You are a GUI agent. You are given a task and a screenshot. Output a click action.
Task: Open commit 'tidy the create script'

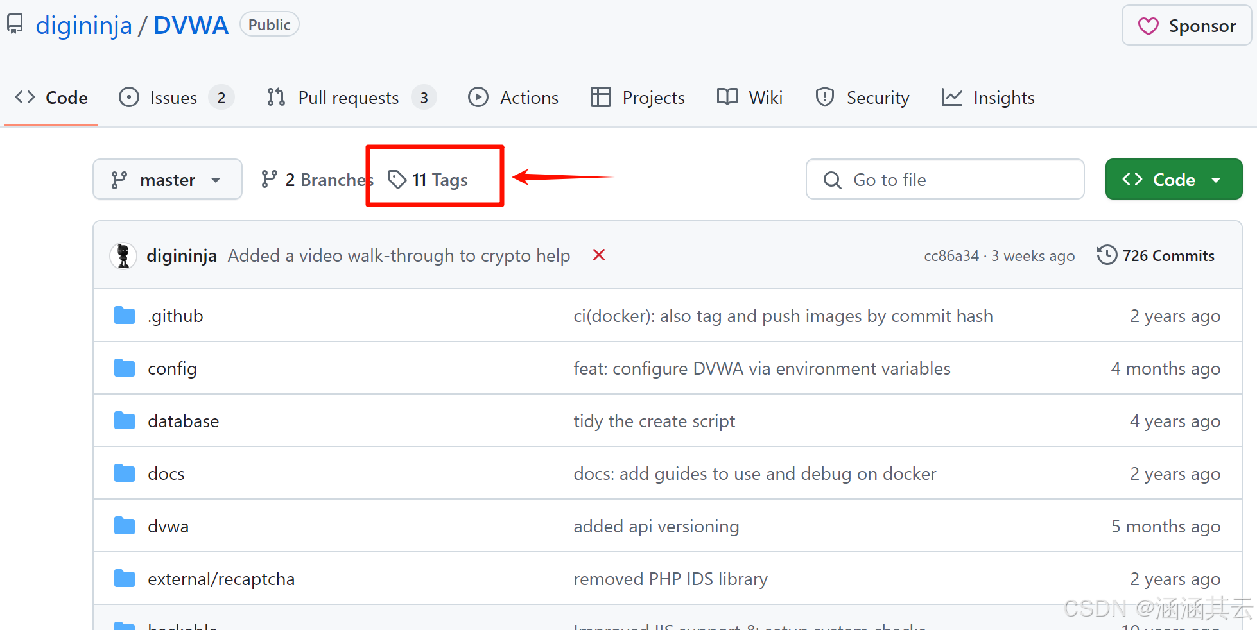coord(654,421)
